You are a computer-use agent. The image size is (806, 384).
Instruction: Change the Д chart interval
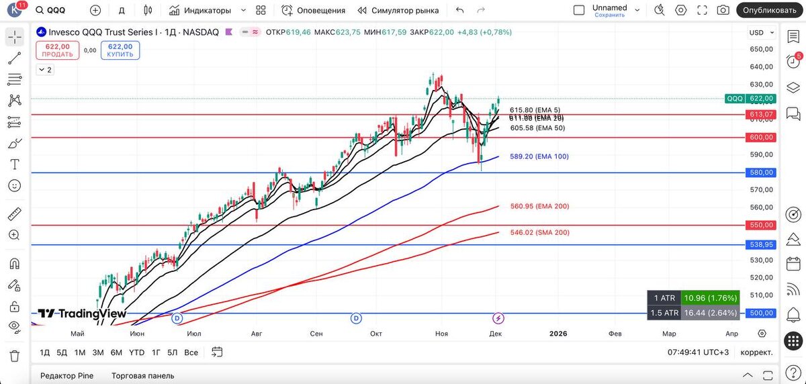[x=122, y=10]
